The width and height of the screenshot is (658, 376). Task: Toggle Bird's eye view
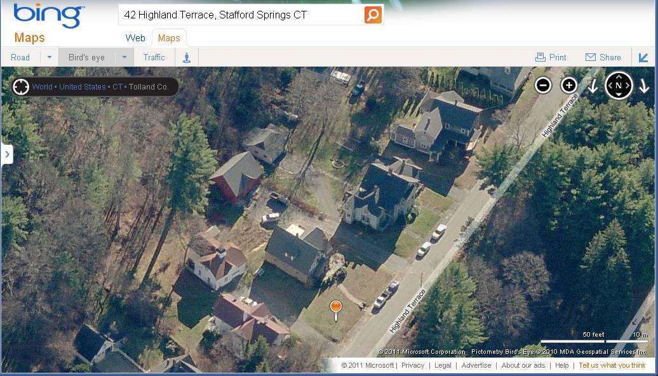click(x=86, y=58)
